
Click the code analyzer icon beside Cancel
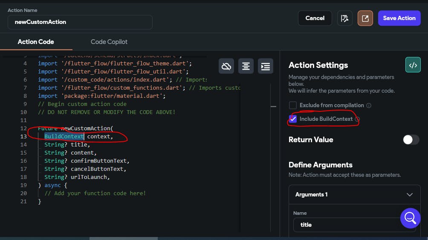[x=345, y=18]
